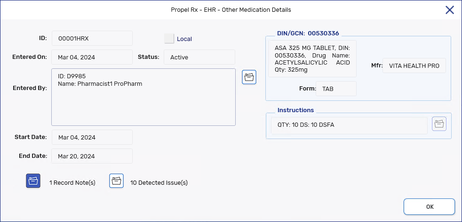Close the Other Medication Details window
462x222 pixels.
click(x=449, y=10)
